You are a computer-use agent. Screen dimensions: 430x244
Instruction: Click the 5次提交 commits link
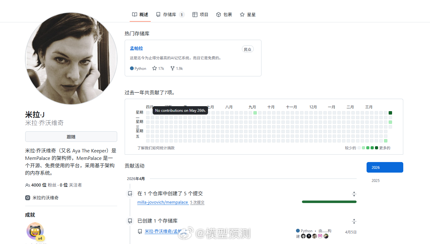tap(197, 202)
